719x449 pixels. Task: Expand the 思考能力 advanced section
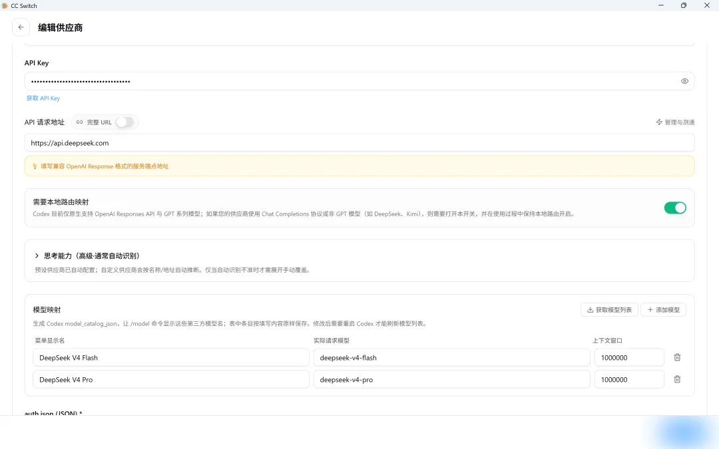coord(87,255)
